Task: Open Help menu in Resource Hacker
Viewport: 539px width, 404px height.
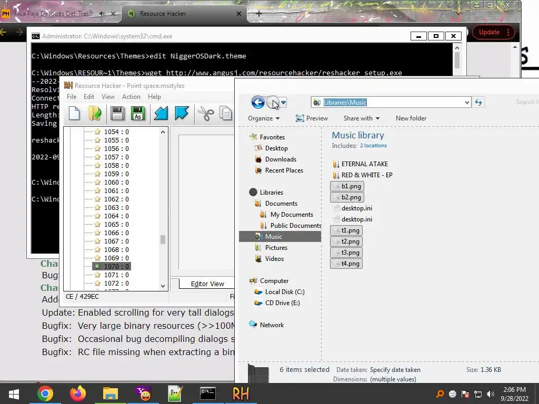Action: [154, 97]
